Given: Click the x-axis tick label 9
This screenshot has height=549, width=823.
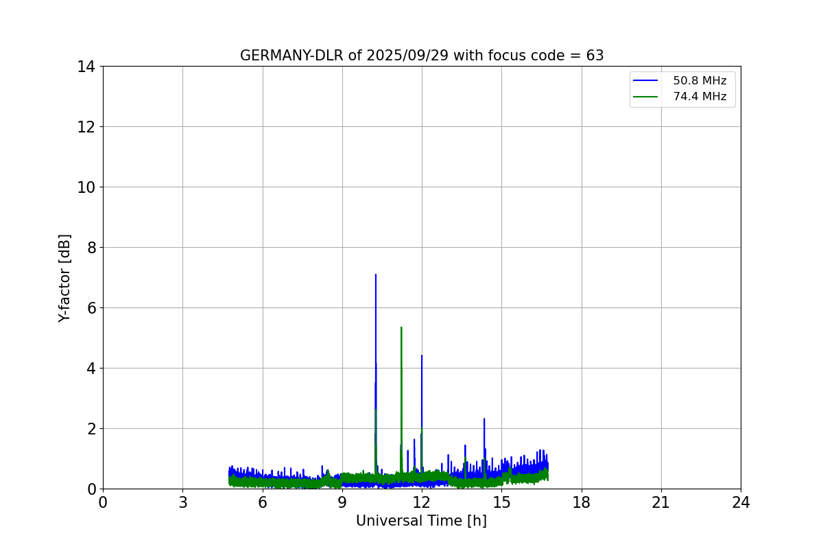Looking at the screenshot, I should pos(342,502).
